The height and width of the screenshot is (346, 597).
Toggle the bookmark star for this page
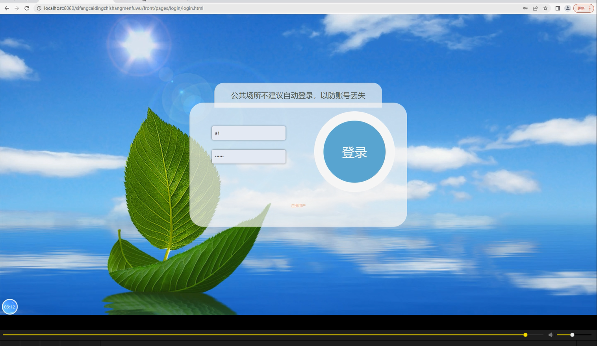point(545,8)
